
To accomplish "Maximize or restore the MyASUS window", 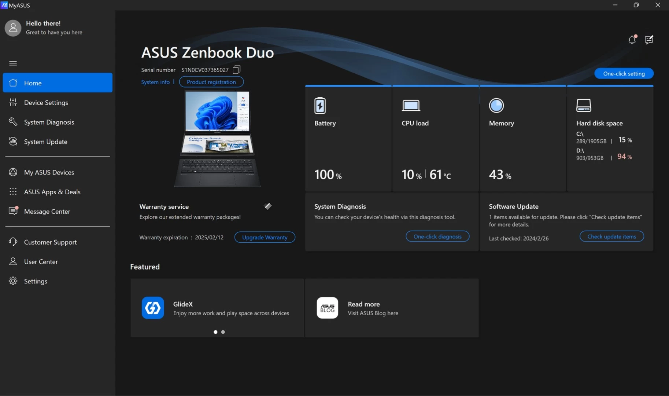I will click(x=636, y=5).
